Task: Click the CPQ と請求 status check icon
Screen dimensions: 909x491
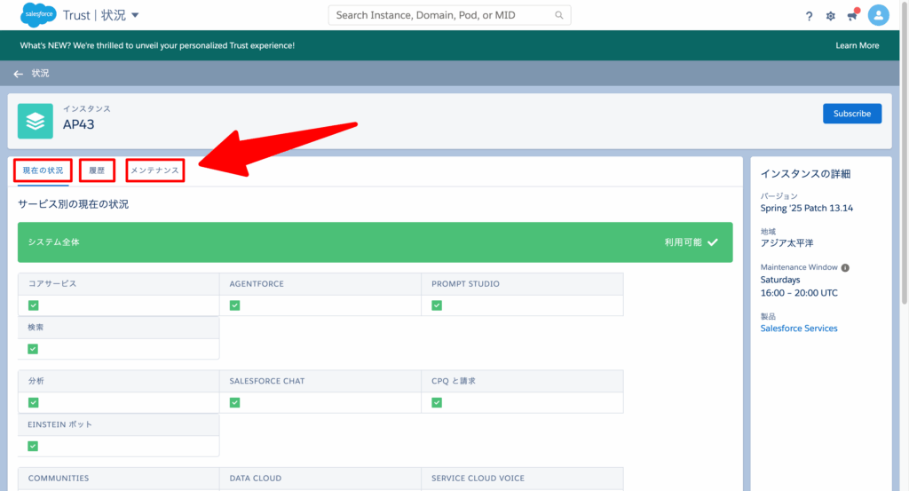Action: tap(437, 402)
